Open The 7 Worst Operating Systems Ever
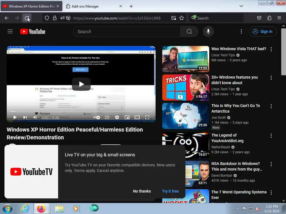Viewport: 286px width, 214px height. pos(239,195)
